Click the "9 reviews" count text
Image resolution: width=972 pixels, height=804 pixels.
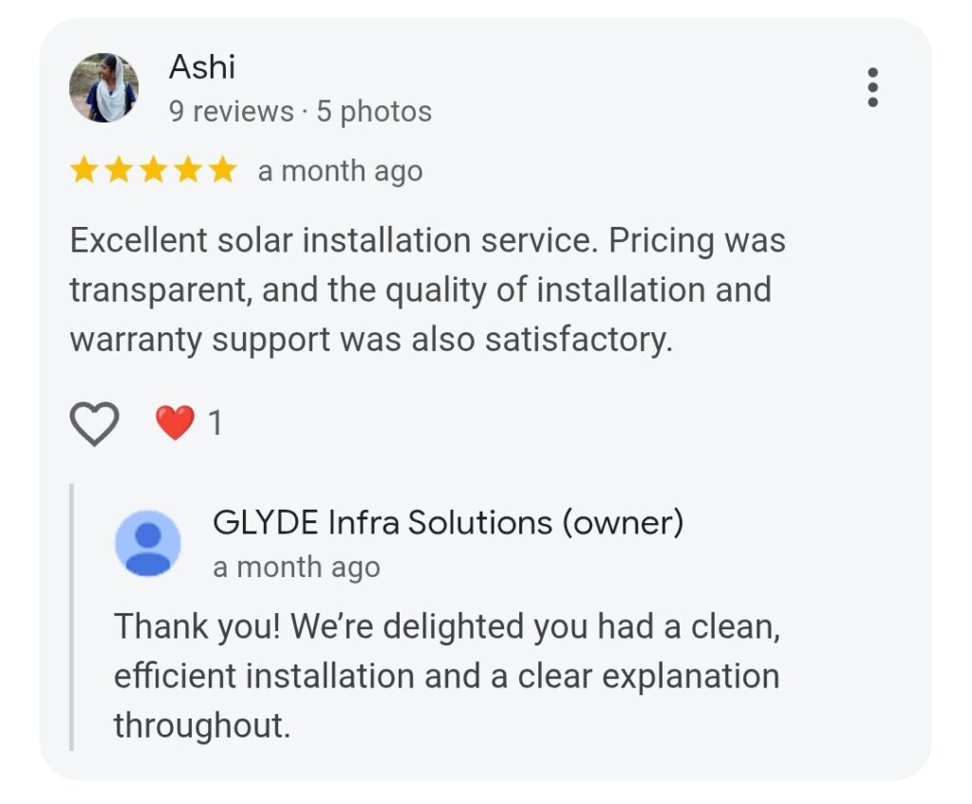click(x=232, y=112)
